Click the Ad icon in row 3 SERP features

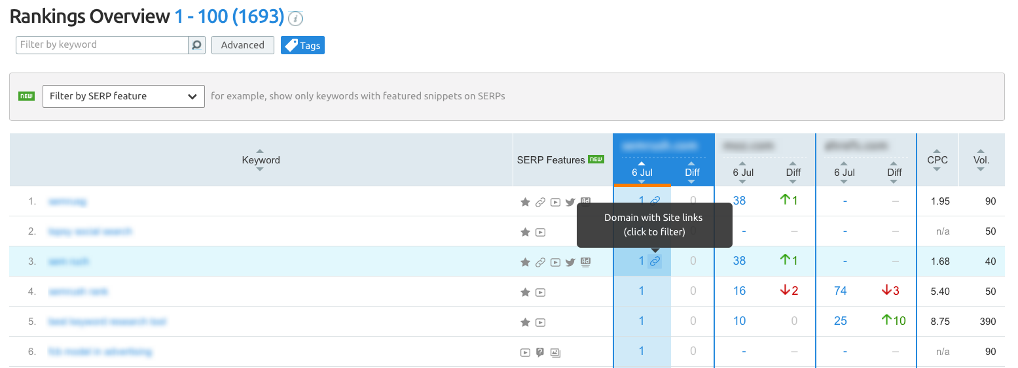585,262
